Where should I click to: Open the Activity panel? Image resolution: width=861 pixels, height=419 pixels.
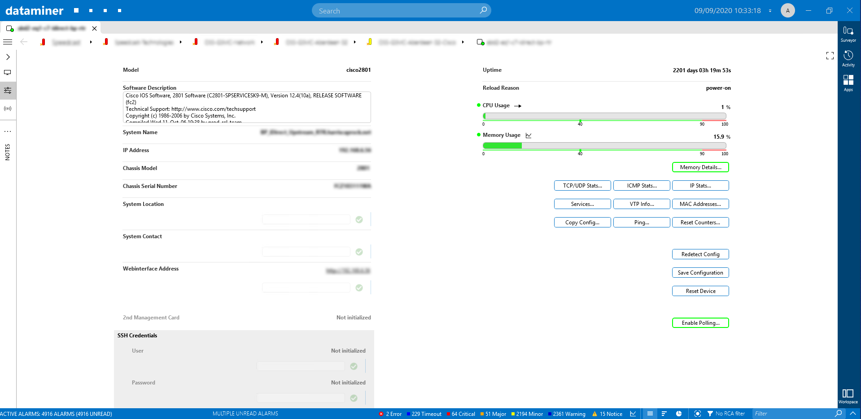848,58
